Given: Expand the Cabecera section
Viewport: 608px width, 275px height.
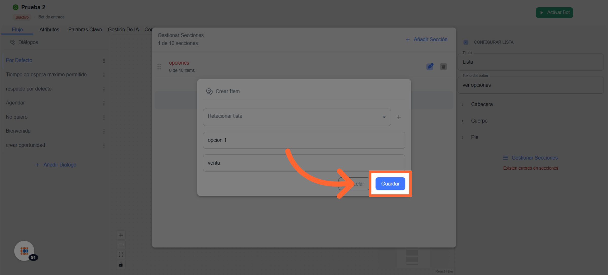Looking at the screenshot, I should tap(482, 104).
